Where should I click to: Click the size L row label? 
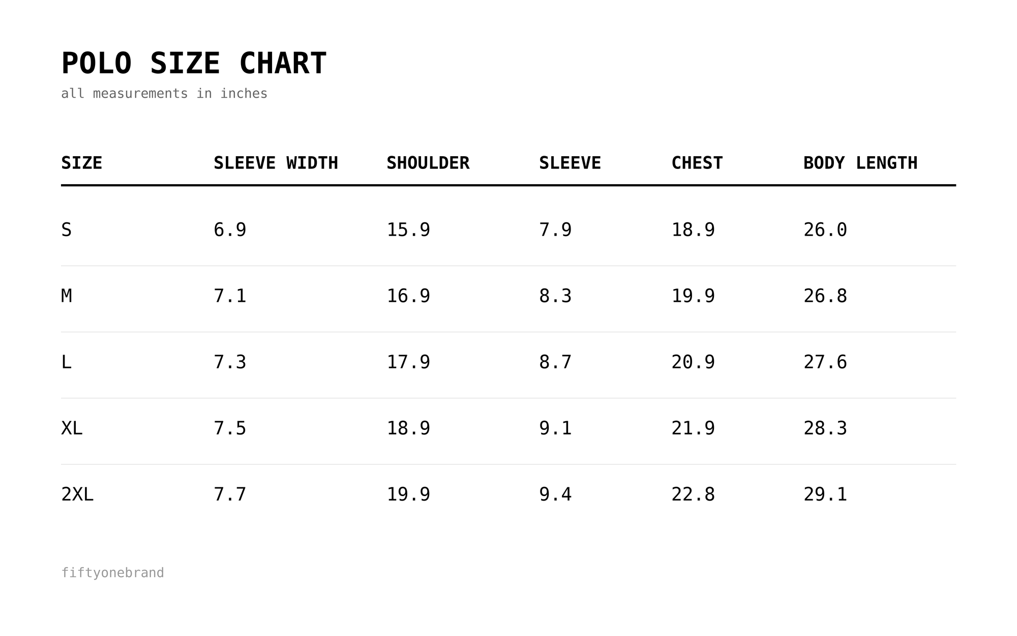[x=66, y=362]
